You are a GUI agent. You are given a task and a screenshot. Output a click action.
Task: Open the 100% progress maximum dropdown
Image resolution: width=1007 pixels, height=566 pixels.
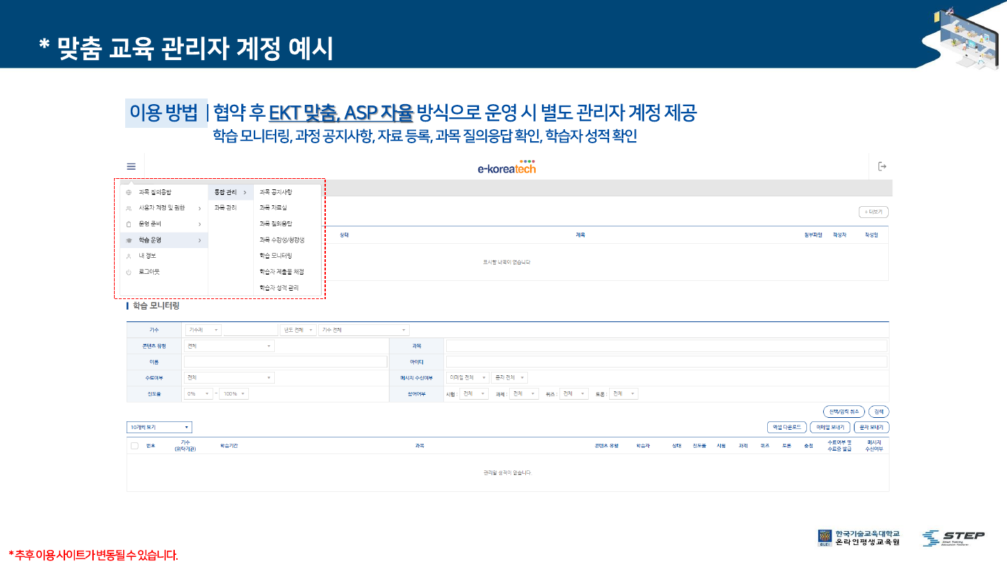coord(234,393)
